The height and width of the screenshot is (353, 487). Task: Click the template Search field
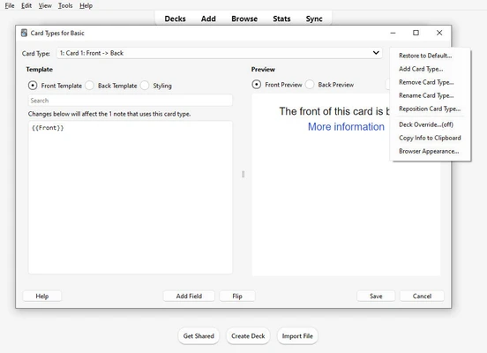pos(131,101)
